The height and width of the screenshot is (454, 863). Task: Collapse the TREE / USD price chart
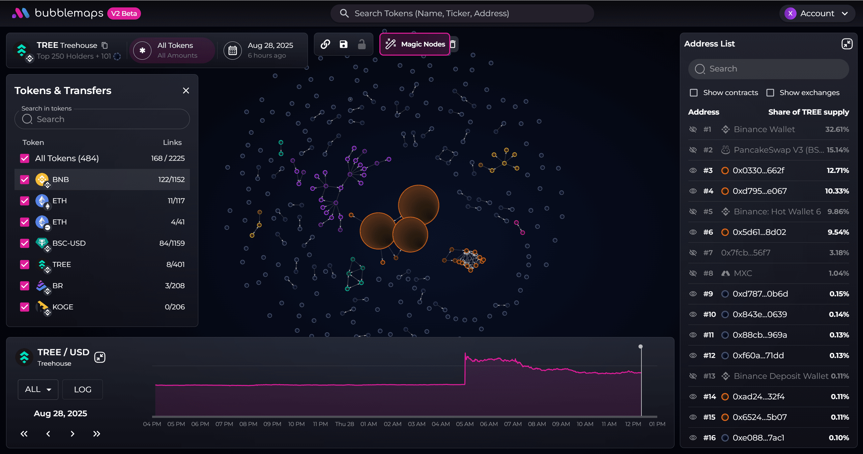coord(100,357)
